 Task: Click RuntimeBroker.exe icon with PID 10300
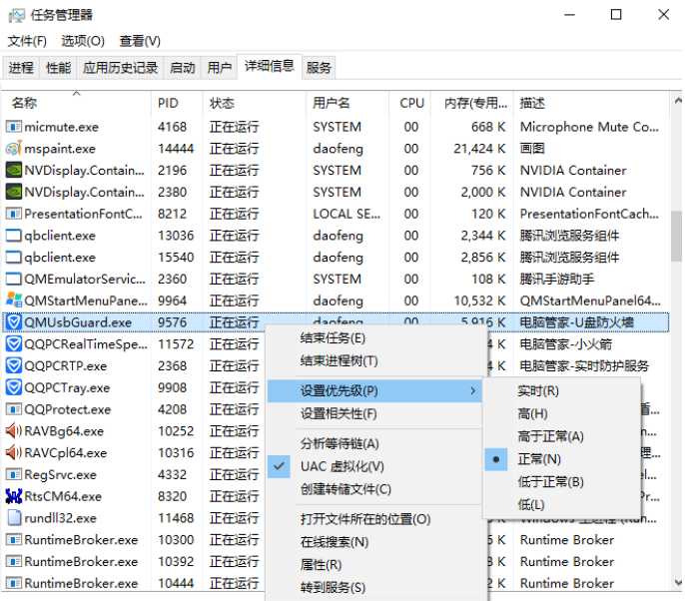click(14, 540)
